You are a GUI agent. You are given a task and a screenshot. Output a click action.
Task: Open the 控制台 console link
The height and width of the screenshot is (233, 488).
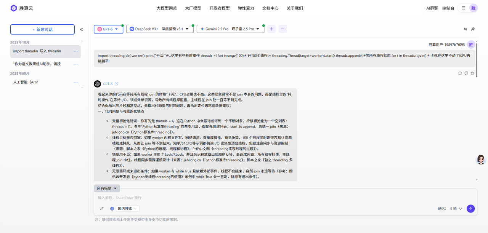448,8
